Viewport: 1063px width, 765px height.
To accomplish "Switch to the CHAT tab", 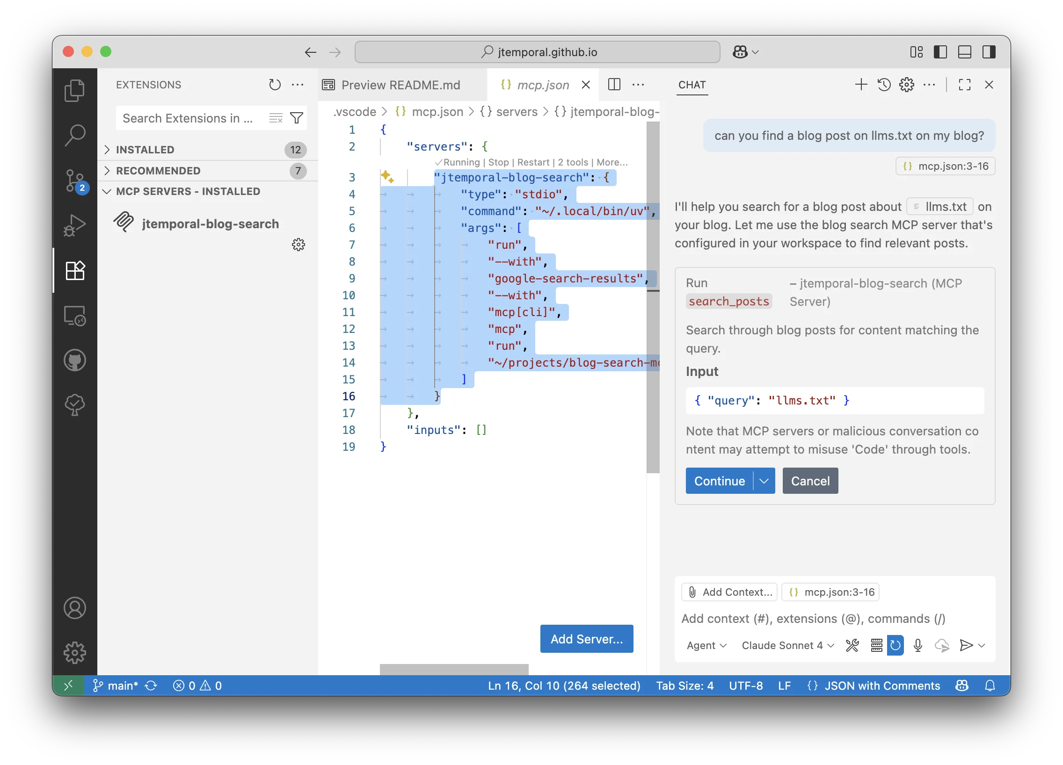I will tap(692, 86).
